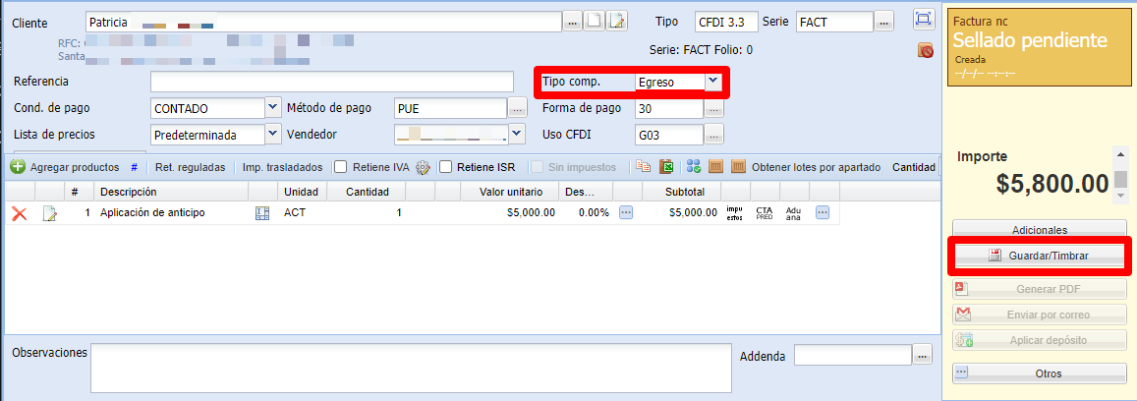Click the new blank client page icon
This screenshot has height=401, width=1137.
point(594,21)
